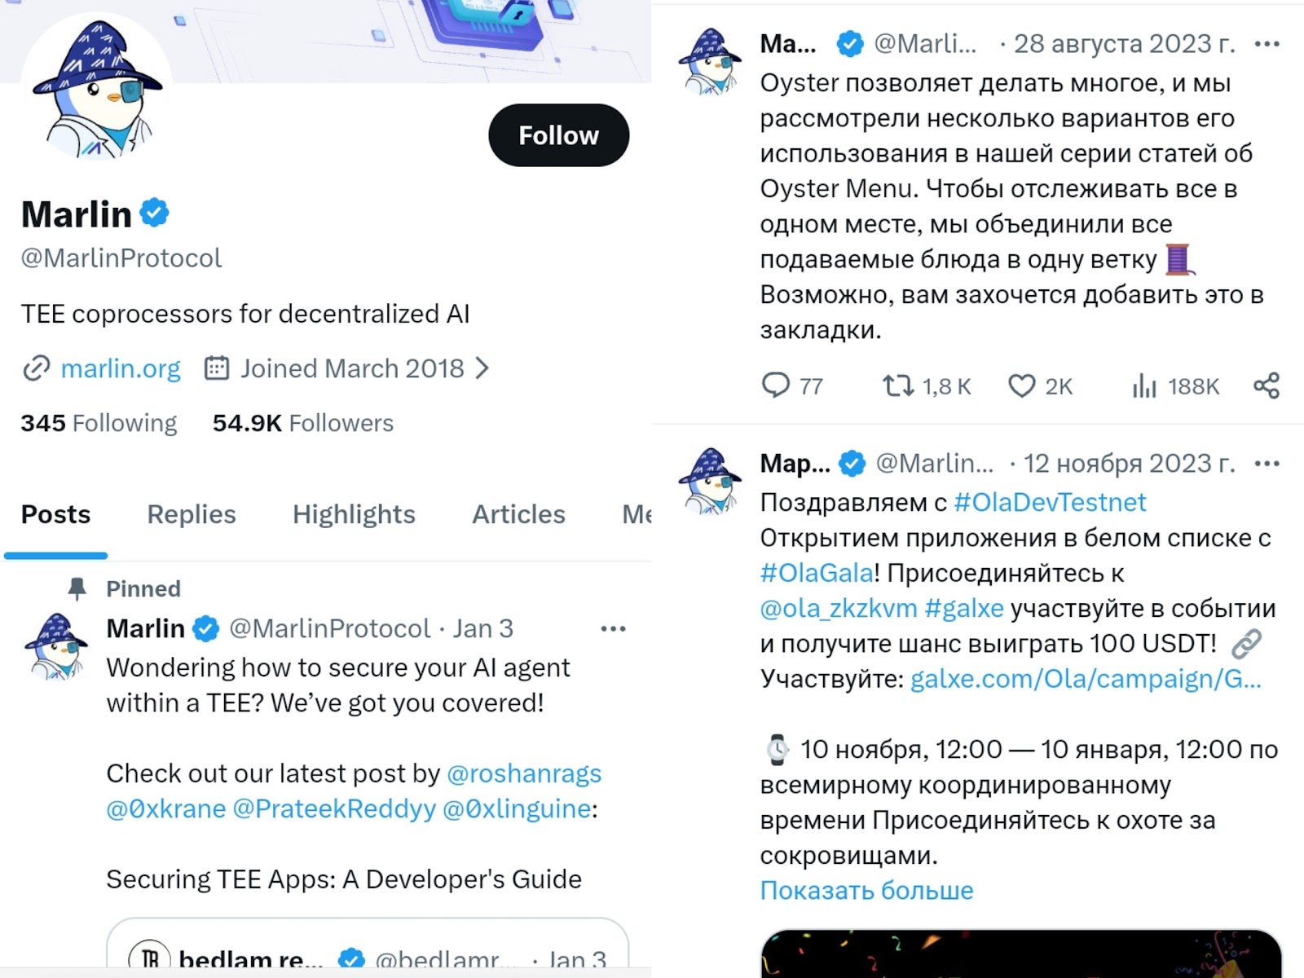The height and width of the screenshot is (978, 1304).
Task: Open the marlin.org website link
Action: [121, 368]
